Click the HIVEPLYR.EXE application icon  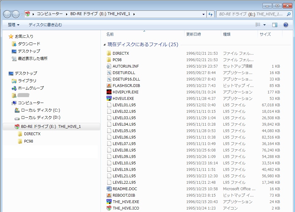pos(109,92)
